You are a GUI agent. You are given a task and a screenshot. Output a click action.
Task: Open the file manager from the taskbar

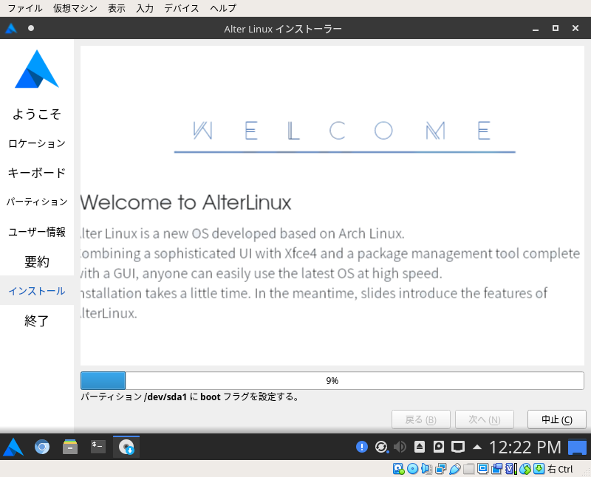coord(69,447)
